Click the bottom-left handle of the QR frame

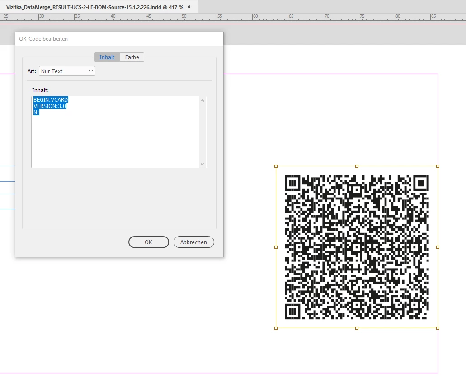276,328
